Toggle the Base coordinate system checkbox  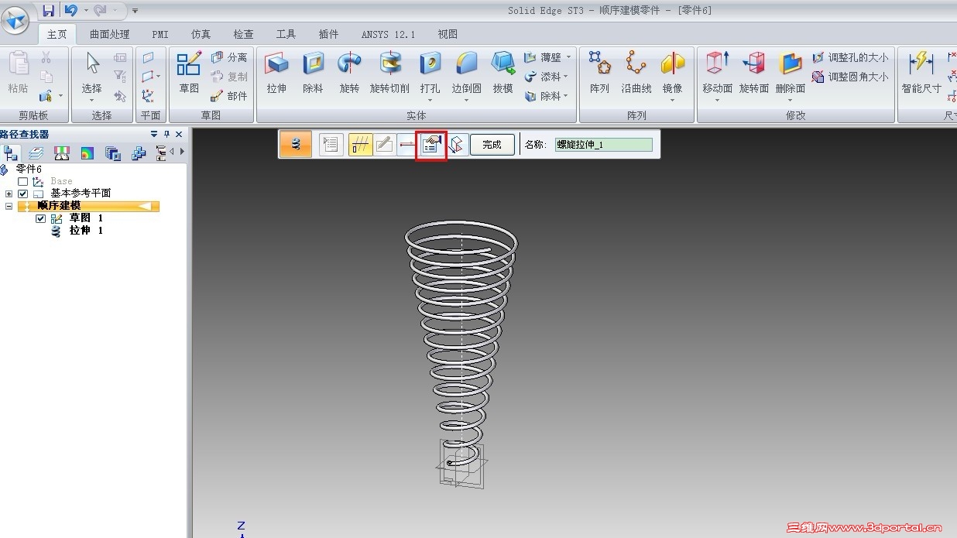tap(22, 181)
